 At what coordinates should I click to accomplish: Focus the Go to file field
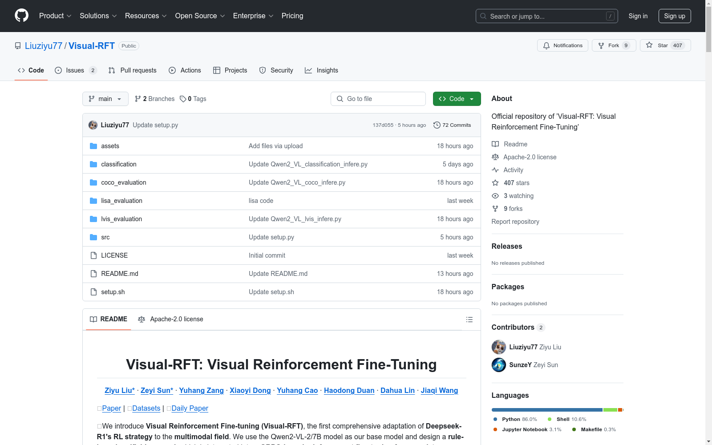[378, 99]
